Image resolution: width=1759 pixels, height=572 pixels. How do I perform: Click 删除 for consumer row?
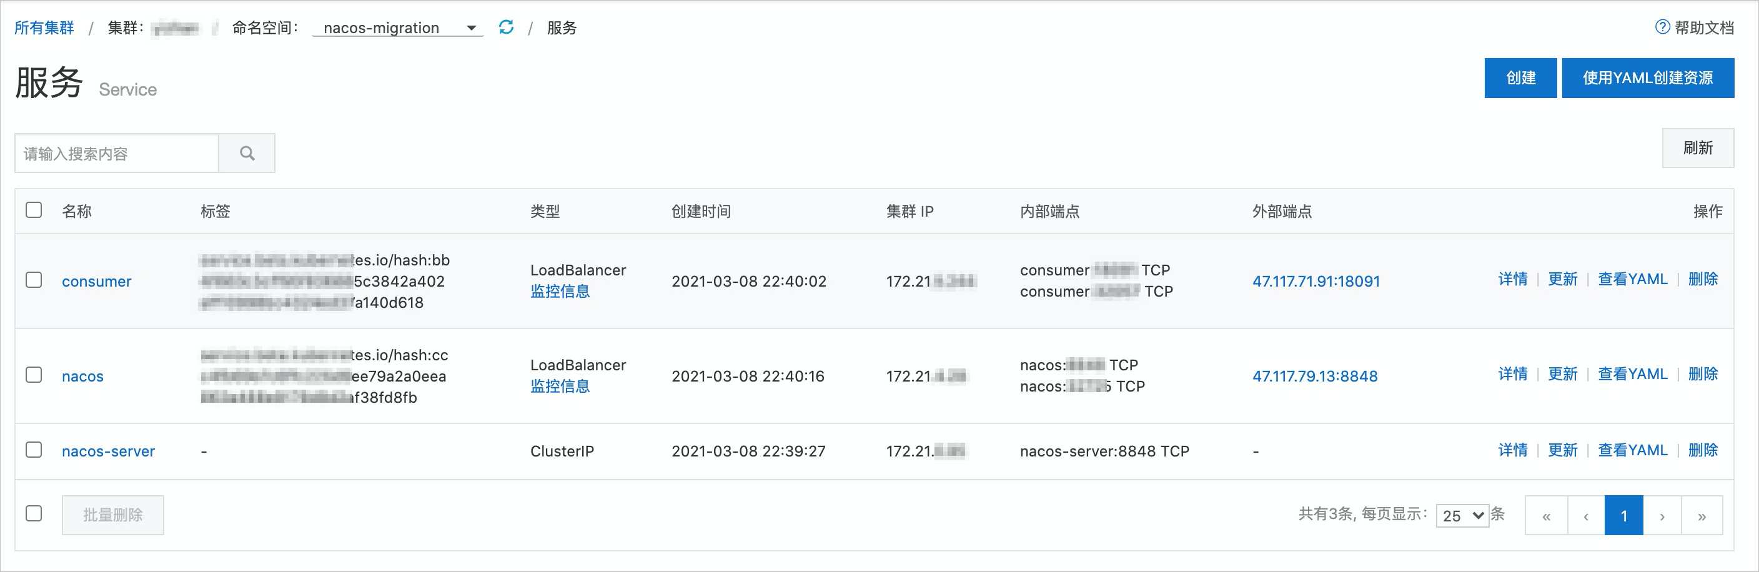[x=1703, y=279]
